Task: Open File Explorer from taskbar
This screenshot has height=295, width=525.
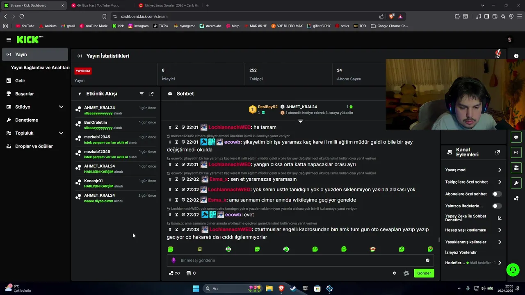Action: point(269,288)
